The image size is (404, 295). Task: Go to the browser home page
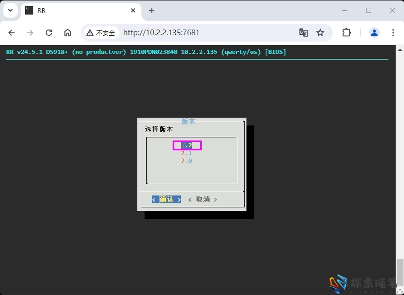coord(68,33)
